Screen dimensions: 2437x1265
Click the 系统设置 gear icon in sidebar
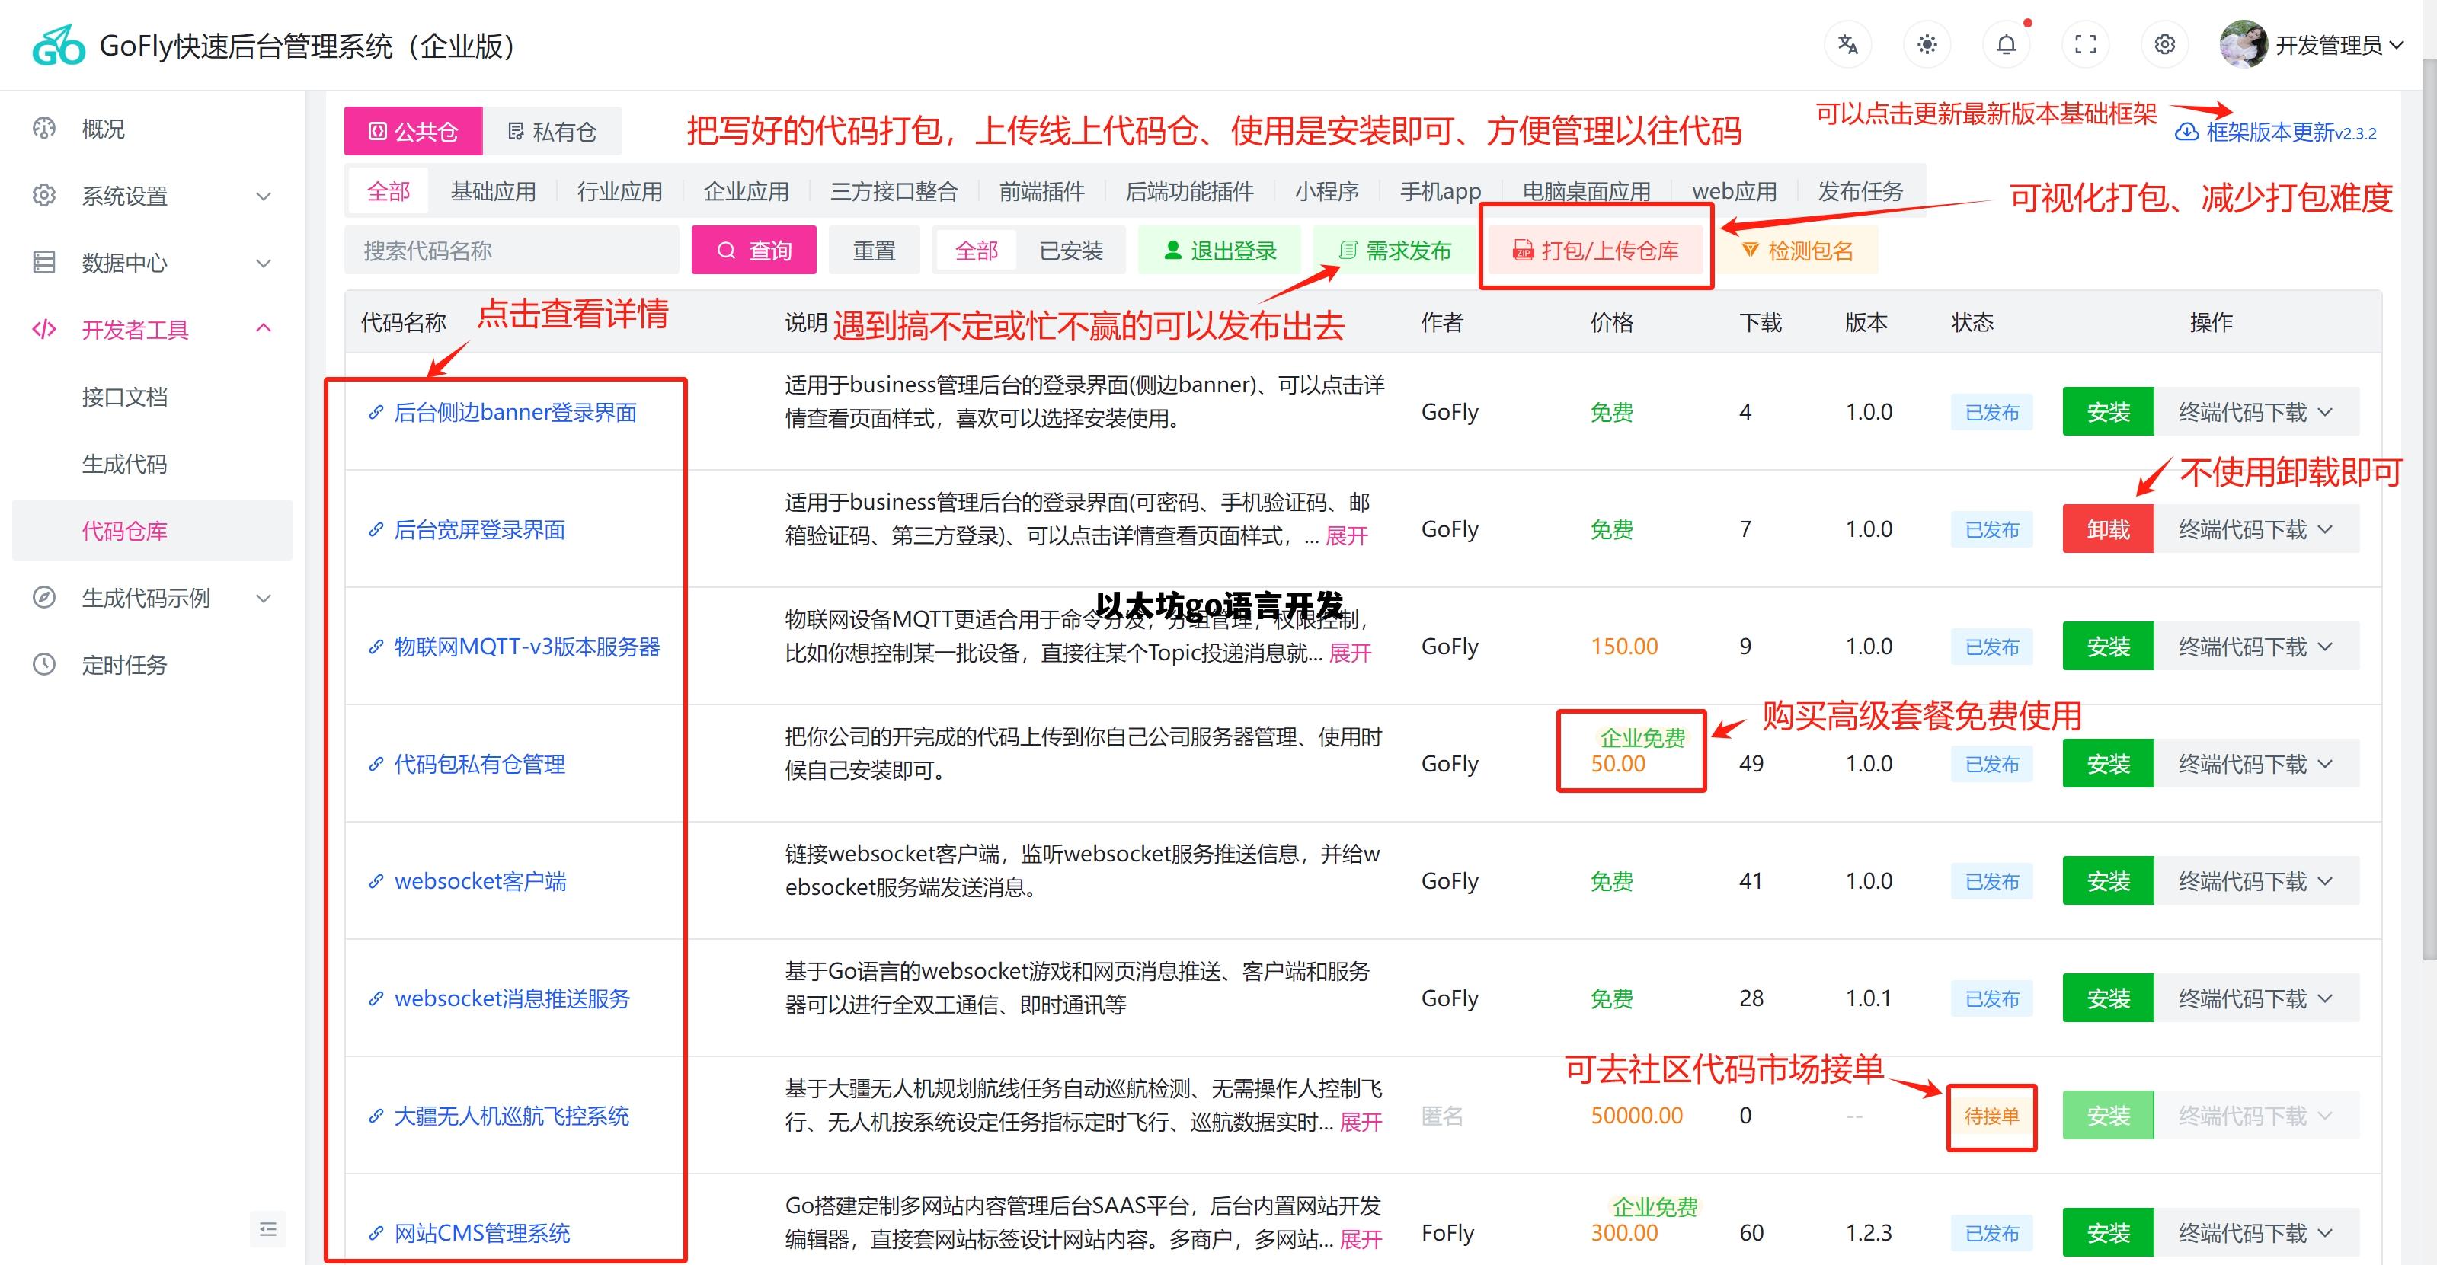point(43,196)
